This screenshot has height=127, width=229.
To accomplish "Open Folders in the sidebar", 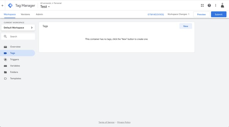I will (x=18, y=72).
